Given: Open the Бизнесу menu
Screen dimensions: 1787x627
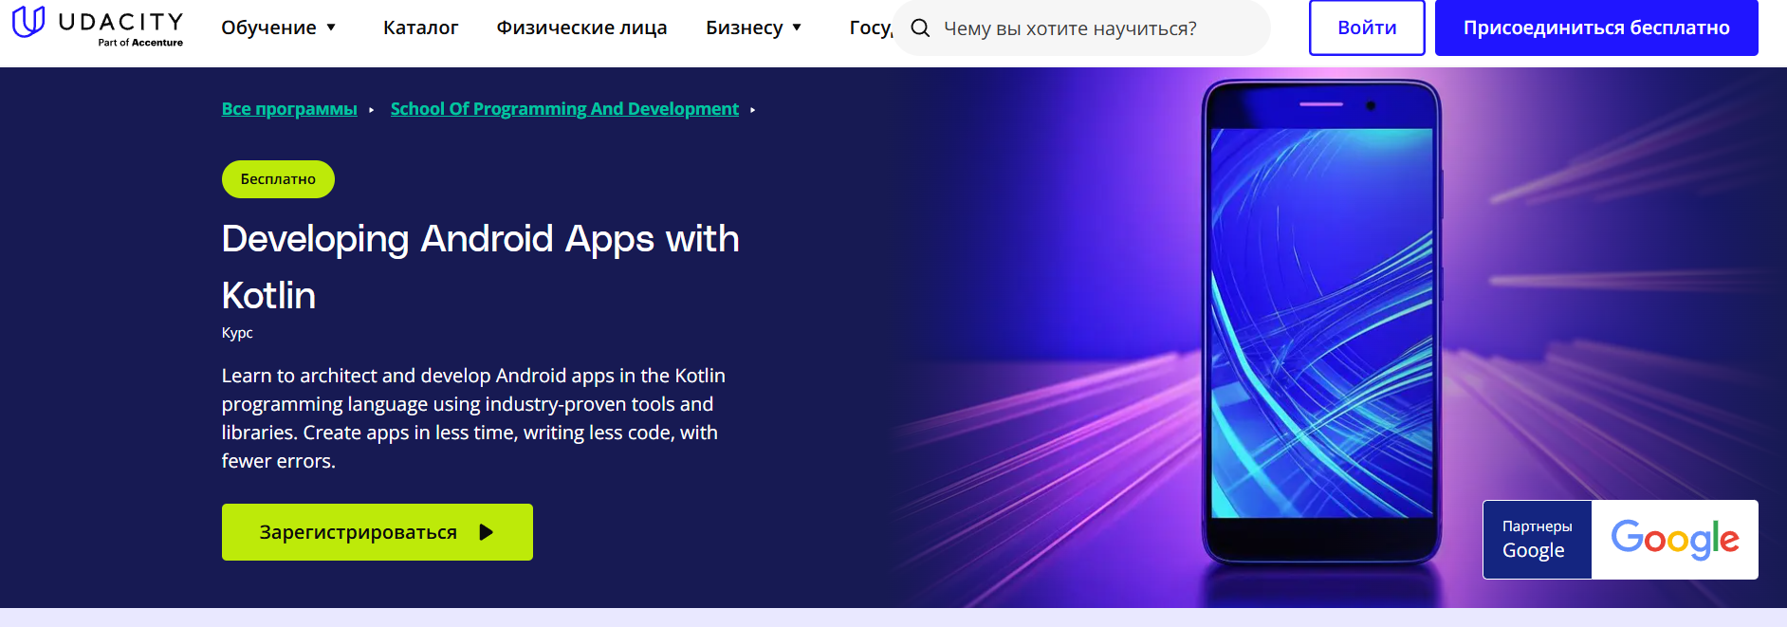Looking at the screenshot, I should 754,28.
